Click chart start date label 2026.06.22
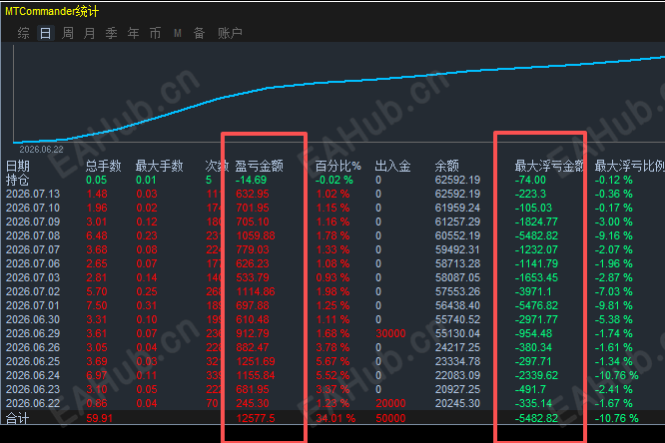 point(41,150)
